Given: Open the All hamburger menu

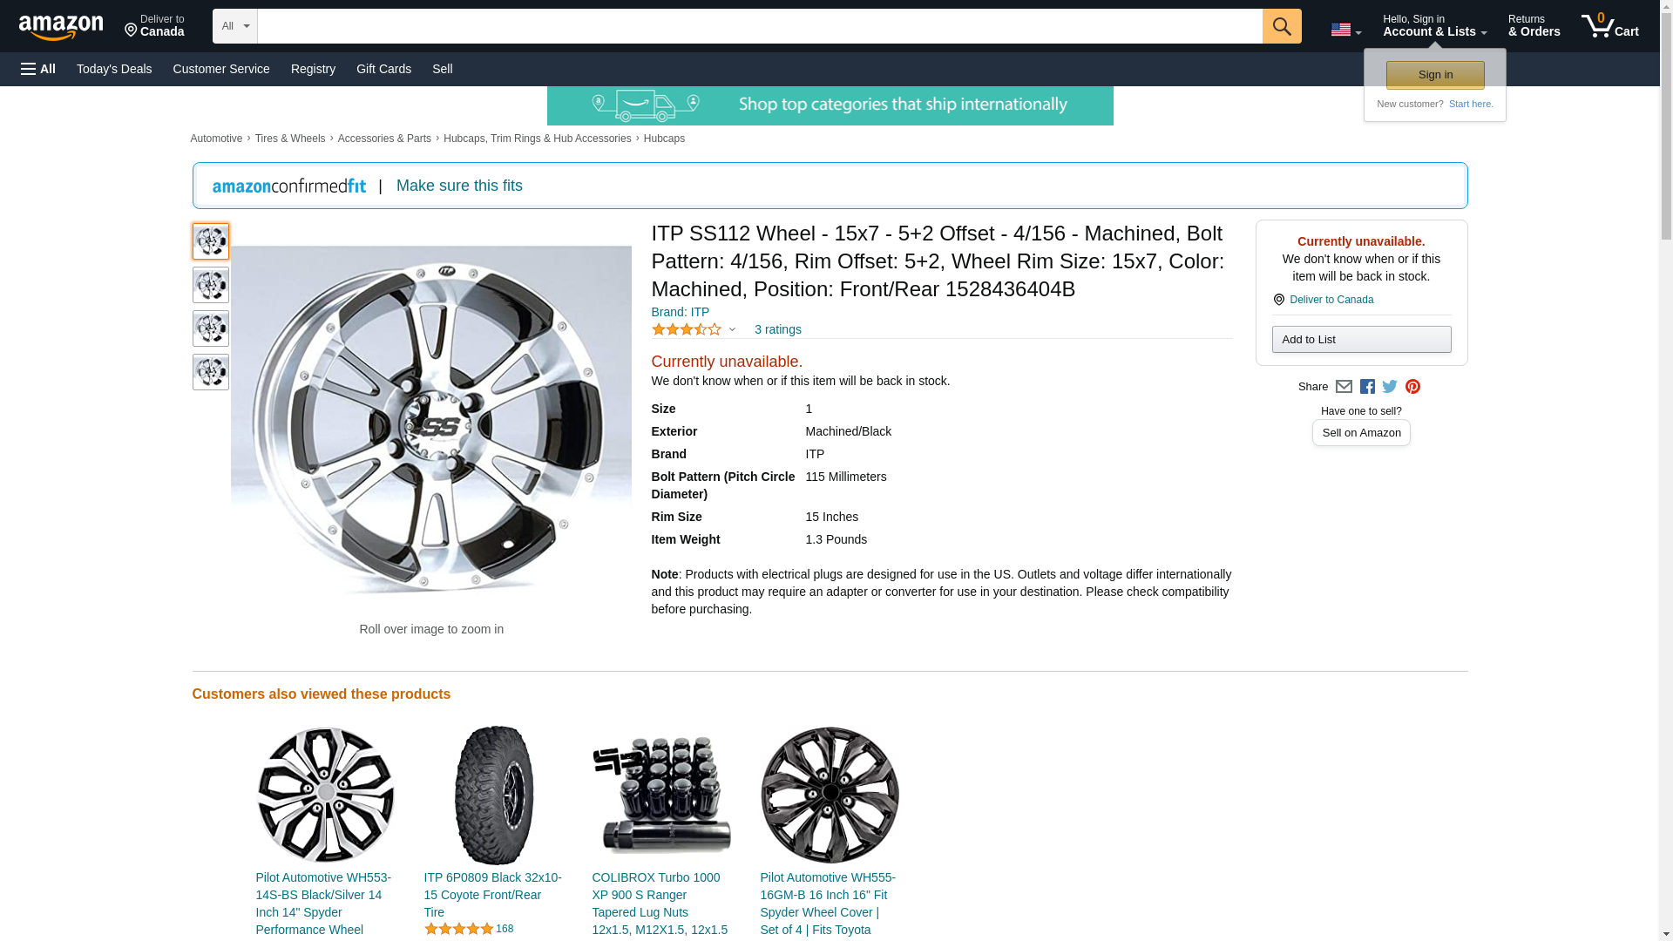Looking at the screenshot, I should (38, 69).
